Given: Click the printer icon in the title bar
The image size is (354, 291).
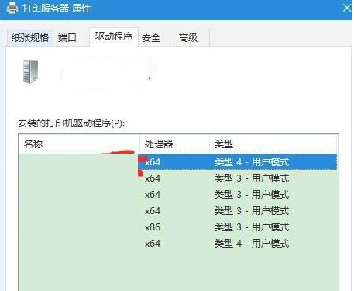Looking at the screenshot, I should point(12,8).
